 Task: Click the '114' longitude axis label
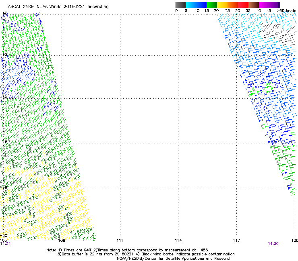tap(178, 241)
